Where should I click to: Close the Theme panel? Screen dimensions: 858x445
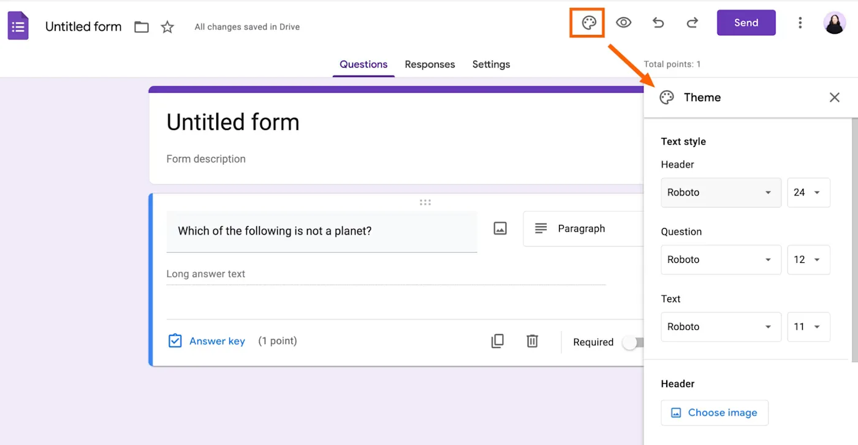coord(835,97)
